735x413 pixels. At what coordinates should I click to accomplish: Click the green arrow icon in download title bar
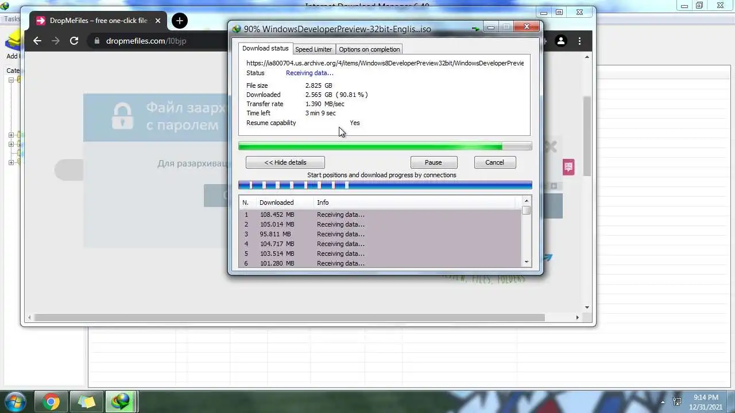point(476,28)
